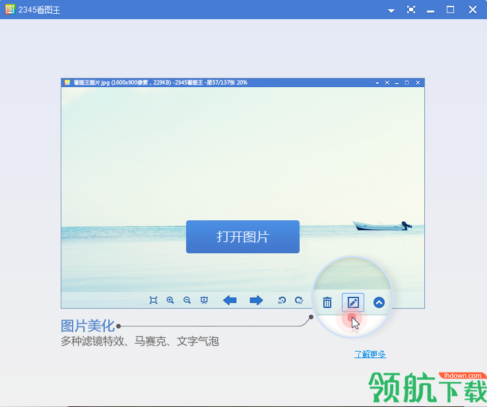
Task: Click the 打开图片 button
Action: coord(243,237)
